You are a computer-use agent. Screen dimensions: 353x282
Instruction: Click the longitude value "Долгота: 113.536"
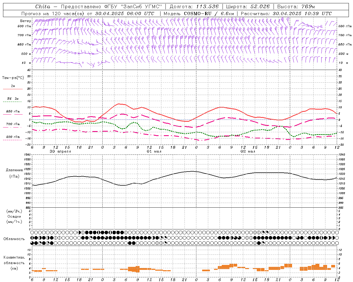click(x=194, y=7)
